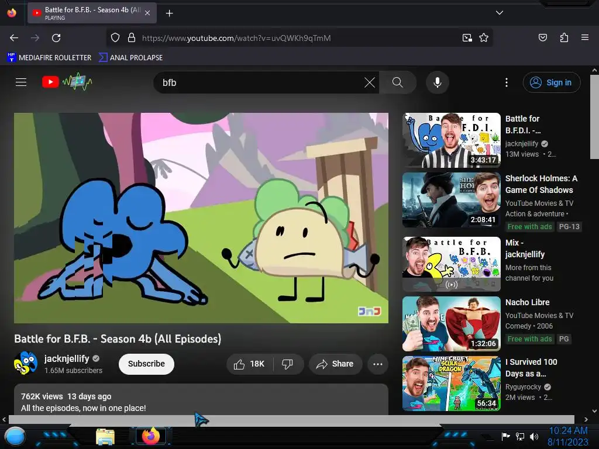Open the Firefox application hamburger menu
The image size is (599, 449).
point(584,37)
